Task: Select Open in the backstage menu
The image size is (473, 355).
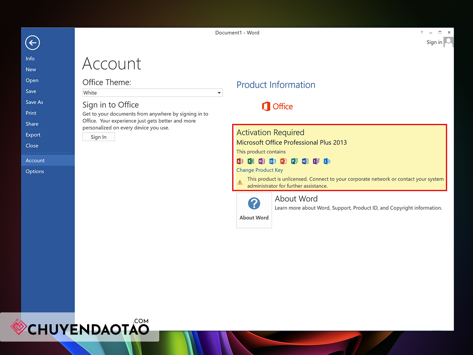Action: [x=48, y=80]
